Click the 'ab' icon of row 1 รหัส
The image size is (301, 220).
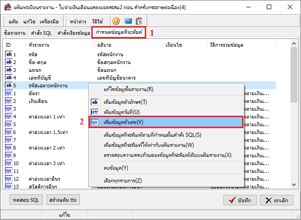tap(9, 54)
